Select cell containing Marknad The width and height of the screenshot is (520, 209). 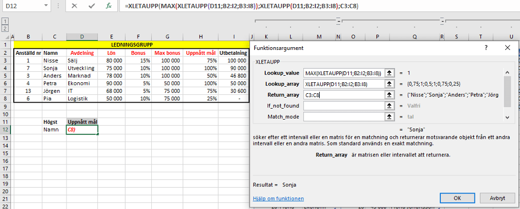click(x=82, y=76)
